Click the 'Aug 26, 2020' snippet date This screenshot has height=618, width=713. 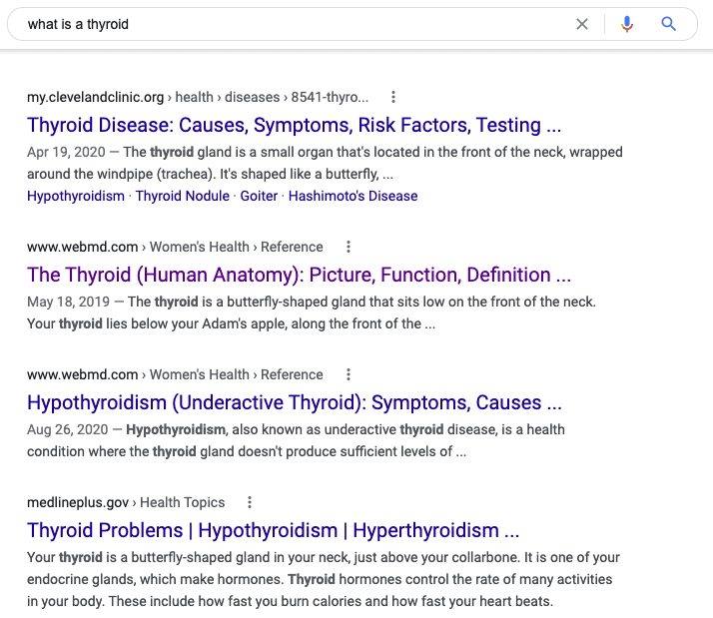click(x=67, y=429)
